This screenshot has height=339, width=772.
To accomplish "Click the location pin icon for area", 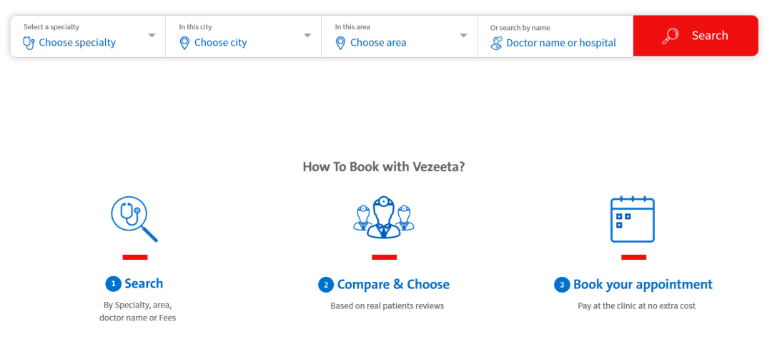I will (340, 43).
